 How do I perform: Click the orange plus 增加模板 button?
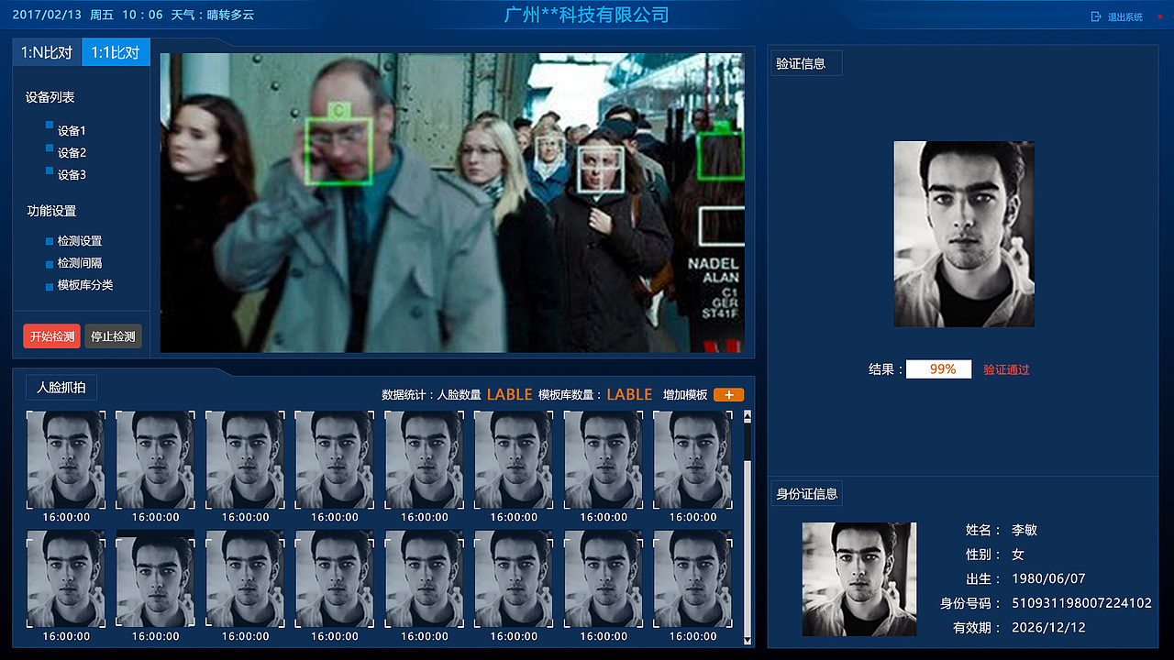pos(729,395)
